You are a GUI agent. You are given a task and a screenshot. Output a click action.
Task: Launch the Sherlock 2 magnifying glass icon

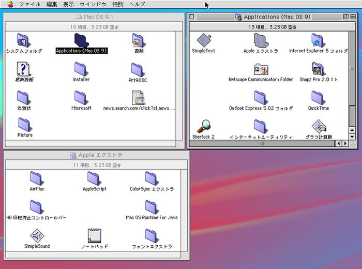[x=204, y=126]
